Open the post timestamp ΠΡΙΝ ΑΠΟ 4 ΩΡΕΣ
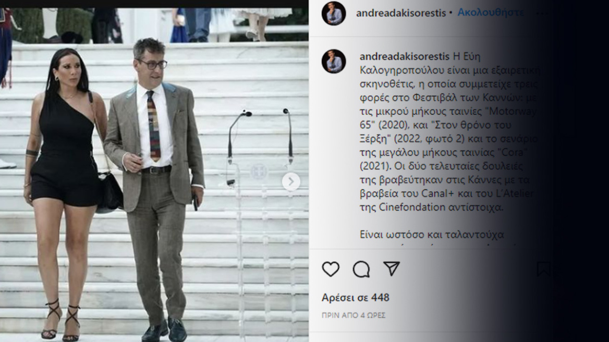 354,315
